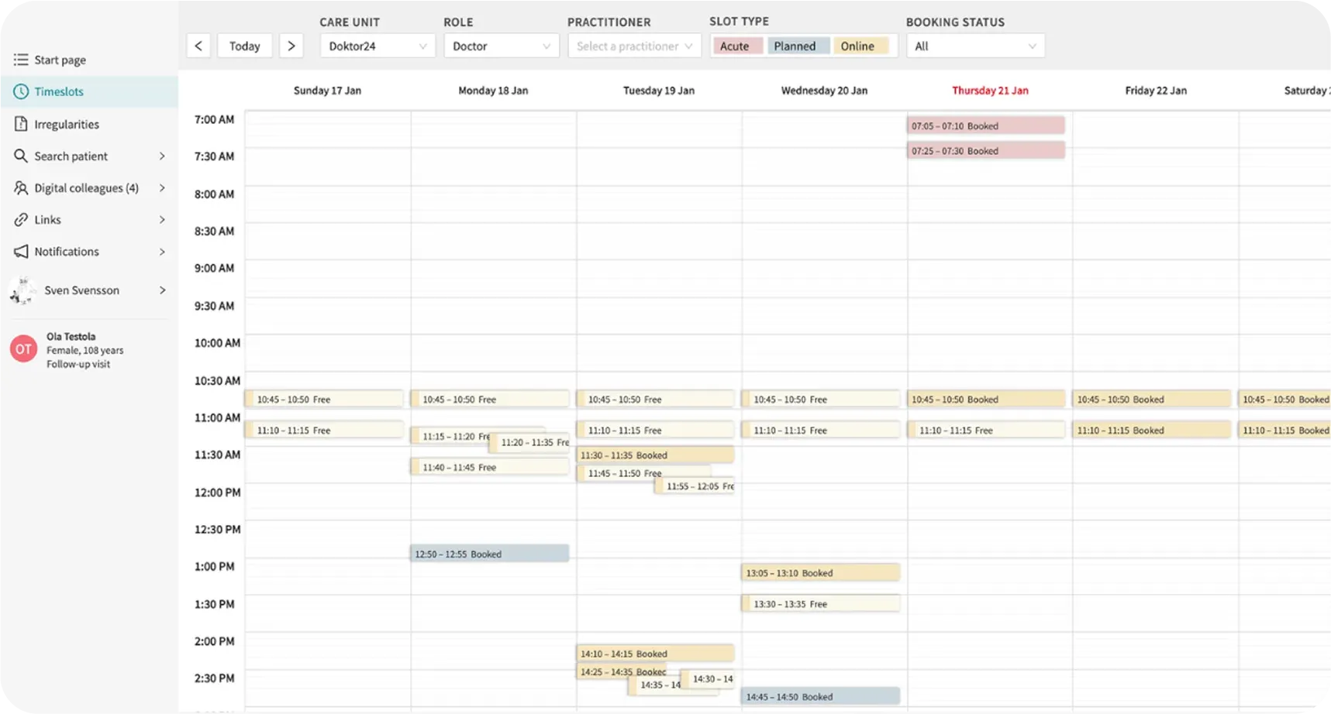Click the OT patient avatar circle
Screen dimensions: 1331x714
coord(23,349)
